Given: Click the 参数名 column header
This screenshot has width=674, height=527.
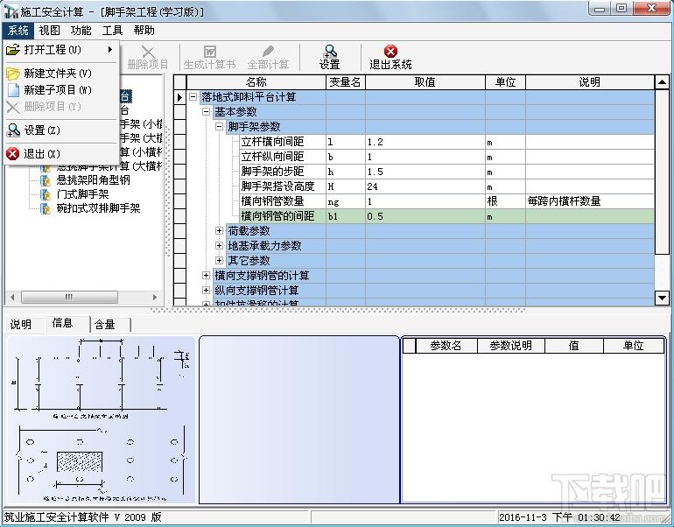Looking at the screenshot, I should pyautogui.click(x=446, y=346).
